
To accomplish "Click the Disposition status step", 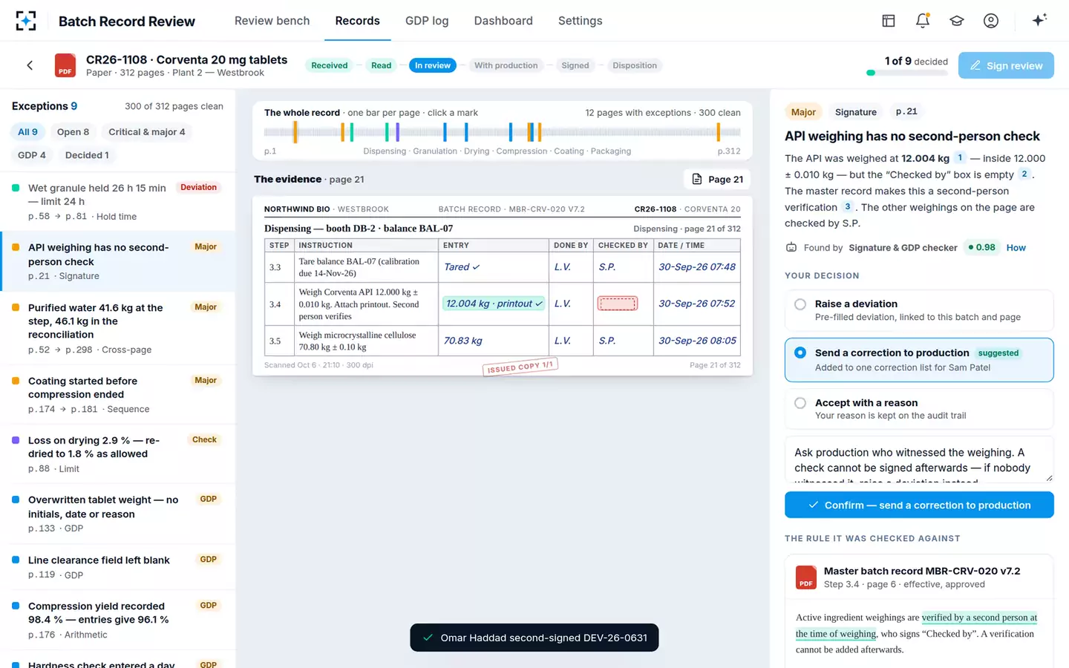I will [635, 65].
